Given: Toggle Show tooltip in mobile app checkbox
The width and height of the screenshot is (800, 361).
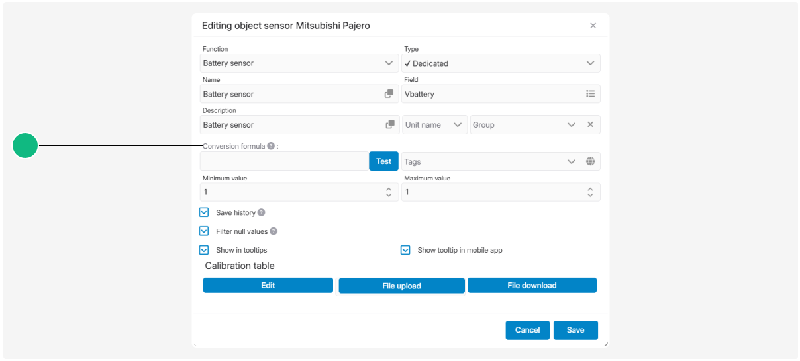Looking at the screenshot, I should tap(405, 250).
